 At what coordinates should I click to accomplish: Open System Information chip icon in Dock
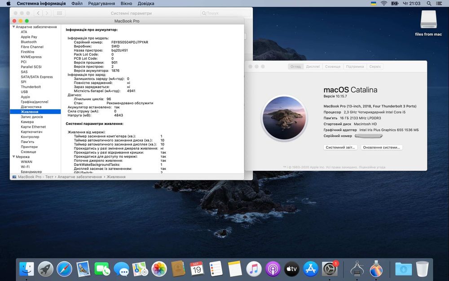click(357, 269)
